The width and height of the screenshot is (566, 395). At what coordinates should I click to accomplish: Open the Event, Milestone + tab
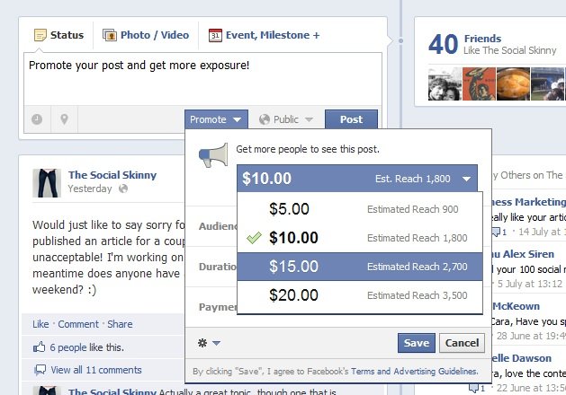(x=264, y=36)
